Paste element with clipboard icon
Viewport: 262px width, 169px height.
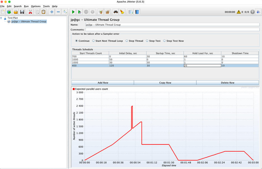pos(43,12)
